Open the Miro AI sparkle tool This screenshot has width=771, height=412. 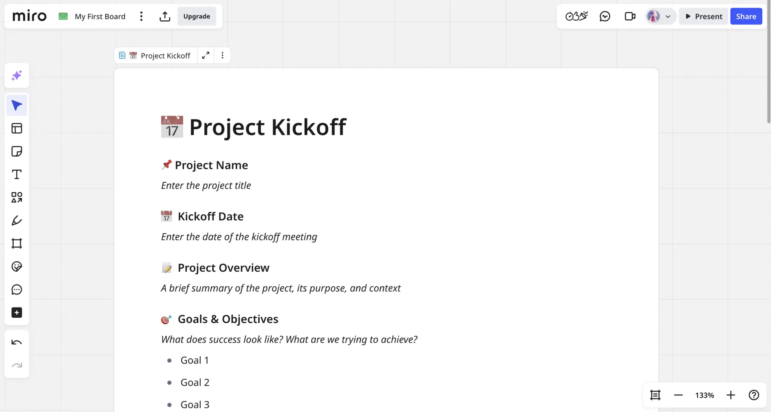17,75
